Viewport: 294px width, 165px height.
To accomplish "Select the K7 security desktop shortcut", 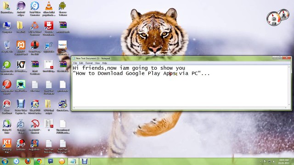I will (x=21, y=66).
